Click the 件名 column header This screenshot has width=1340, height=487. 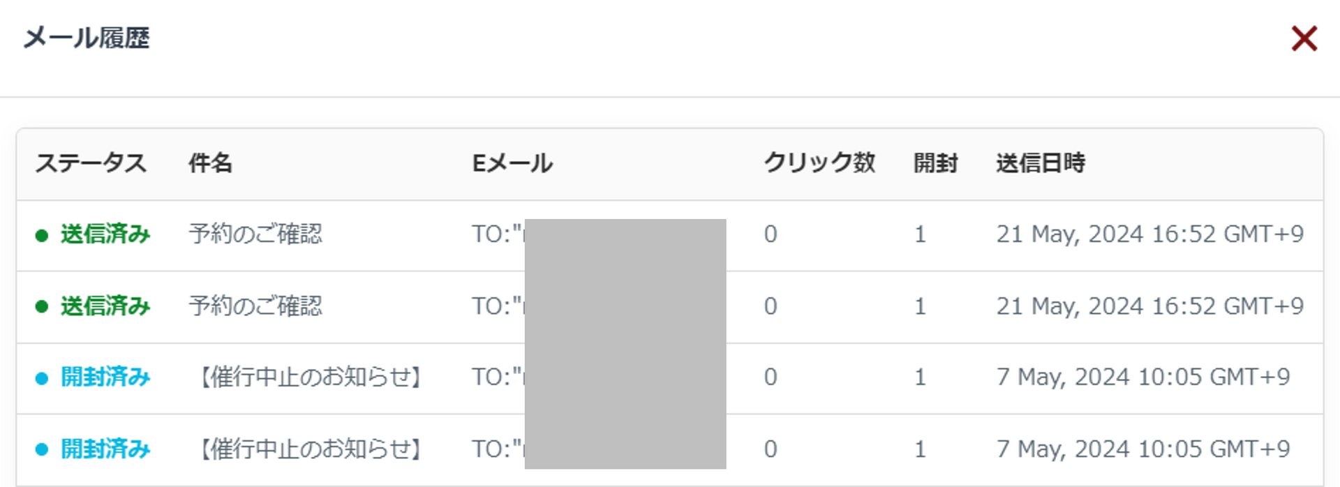click(x=210, y=163)
